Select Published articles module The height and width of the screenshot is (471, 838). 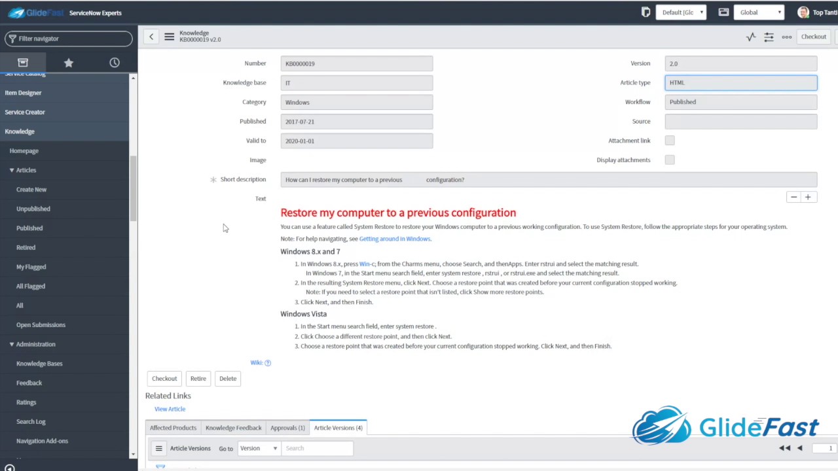tap(29, 228)
